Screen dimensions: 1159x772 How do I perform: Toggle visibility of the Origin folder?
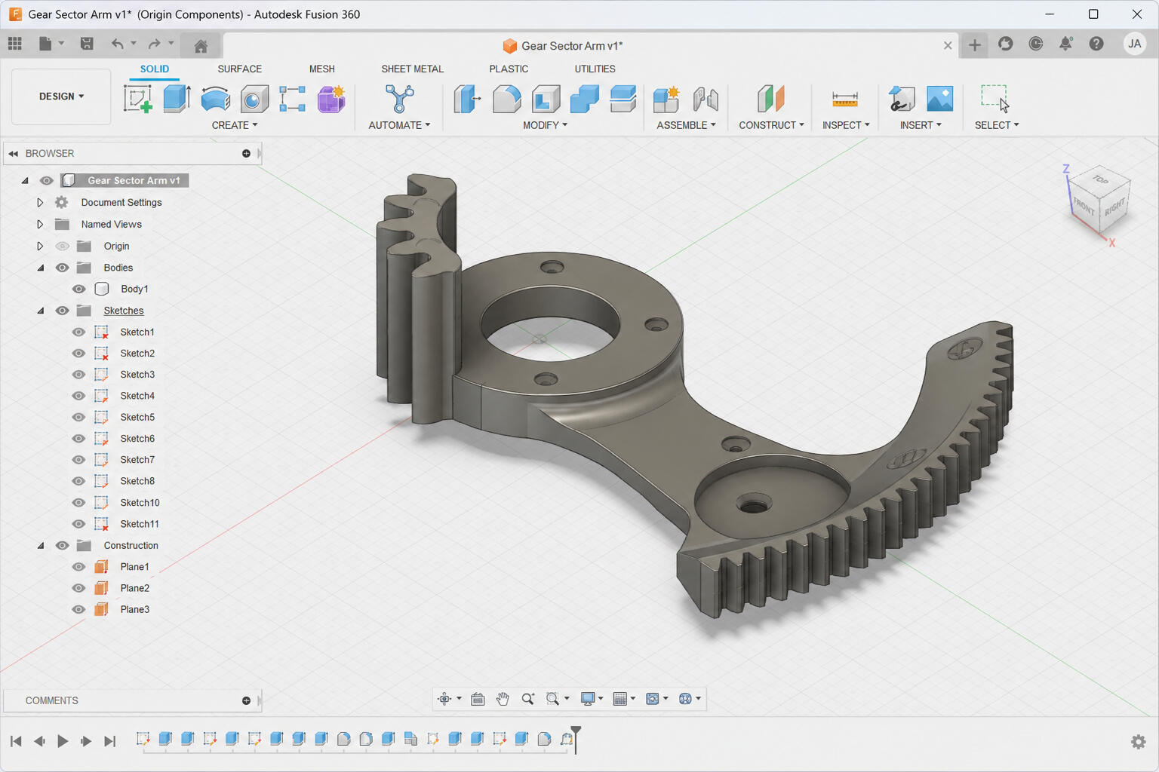pyautogui.click(x=63, y=246)
